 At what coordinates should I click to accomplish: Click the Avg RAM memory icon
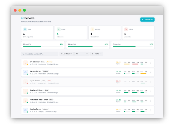tap(69, 44)
